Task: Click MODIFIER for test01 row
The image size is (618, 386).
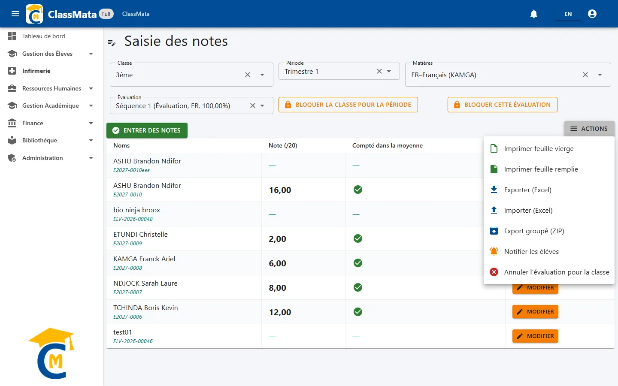Action: (535, 336)
